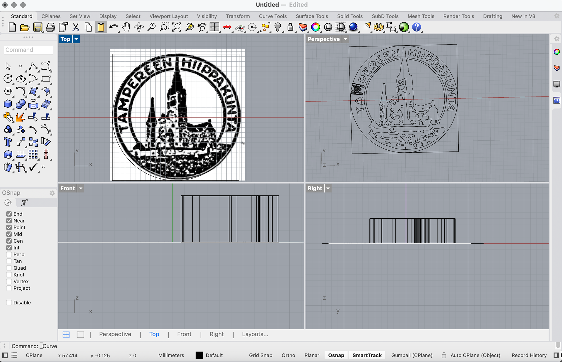This screenshot has width=562, height=362.
Task: Select the Text object tool
Action: tap(8, 142)
